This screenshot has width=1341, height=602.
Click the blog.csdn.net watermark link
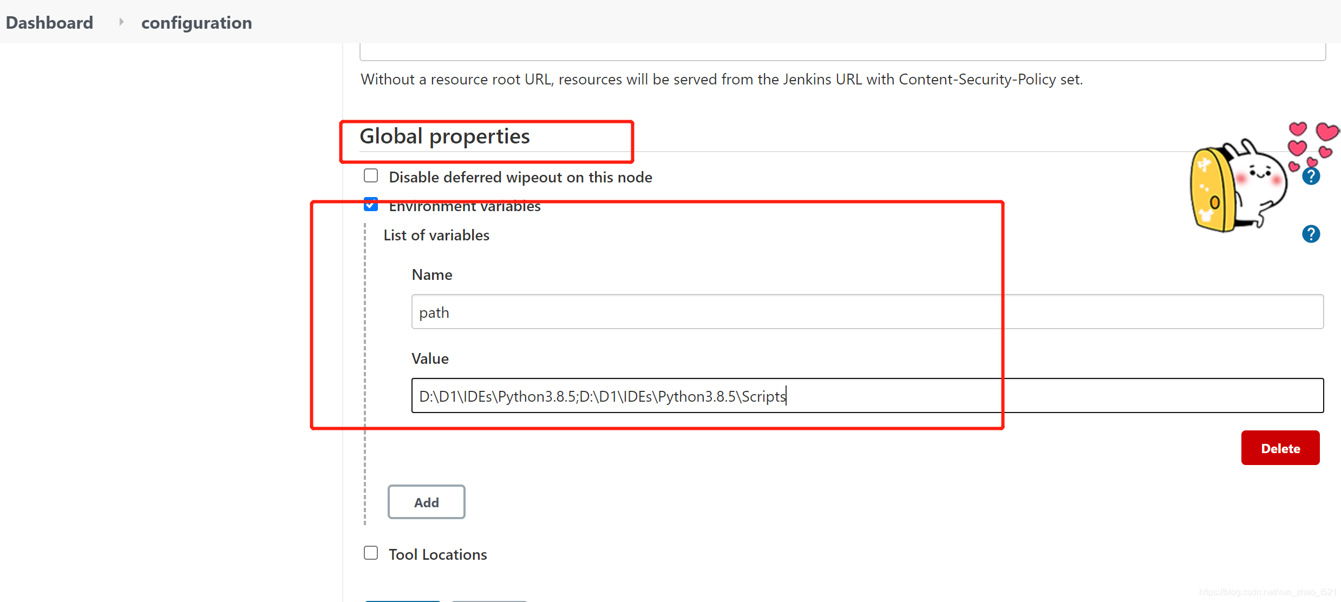click(x=1267, y=592)
